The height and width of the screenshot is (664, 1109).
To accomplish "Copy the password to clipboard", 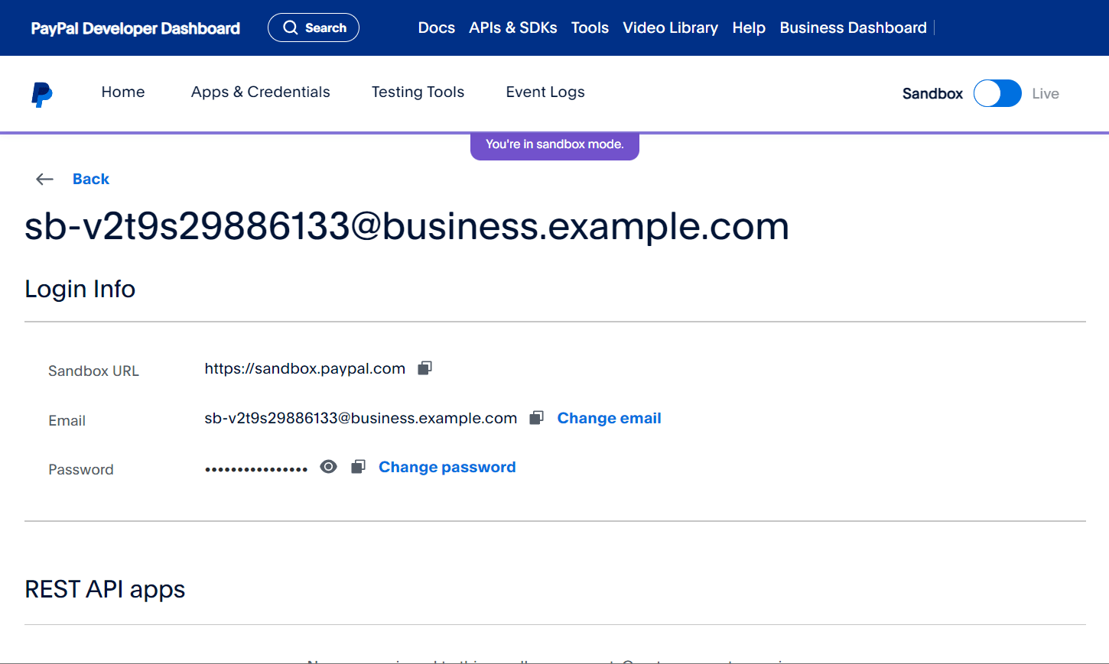I will [358, 467].
